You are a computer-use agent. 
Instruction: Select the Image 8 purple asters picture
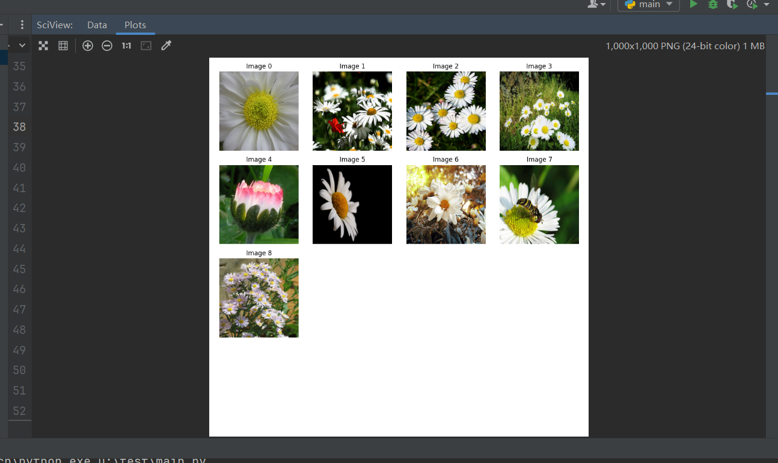coord(259,298)
